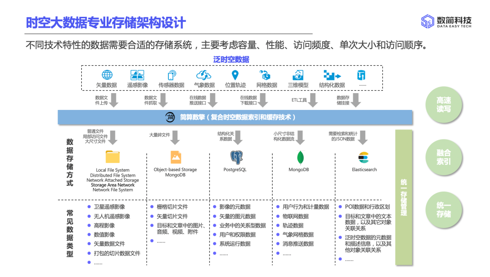Viewport: 490px width, 277px height.
Task: Click the gray arrow beside 小尺寸非结构化数据流
Action: tap(300, 138)
